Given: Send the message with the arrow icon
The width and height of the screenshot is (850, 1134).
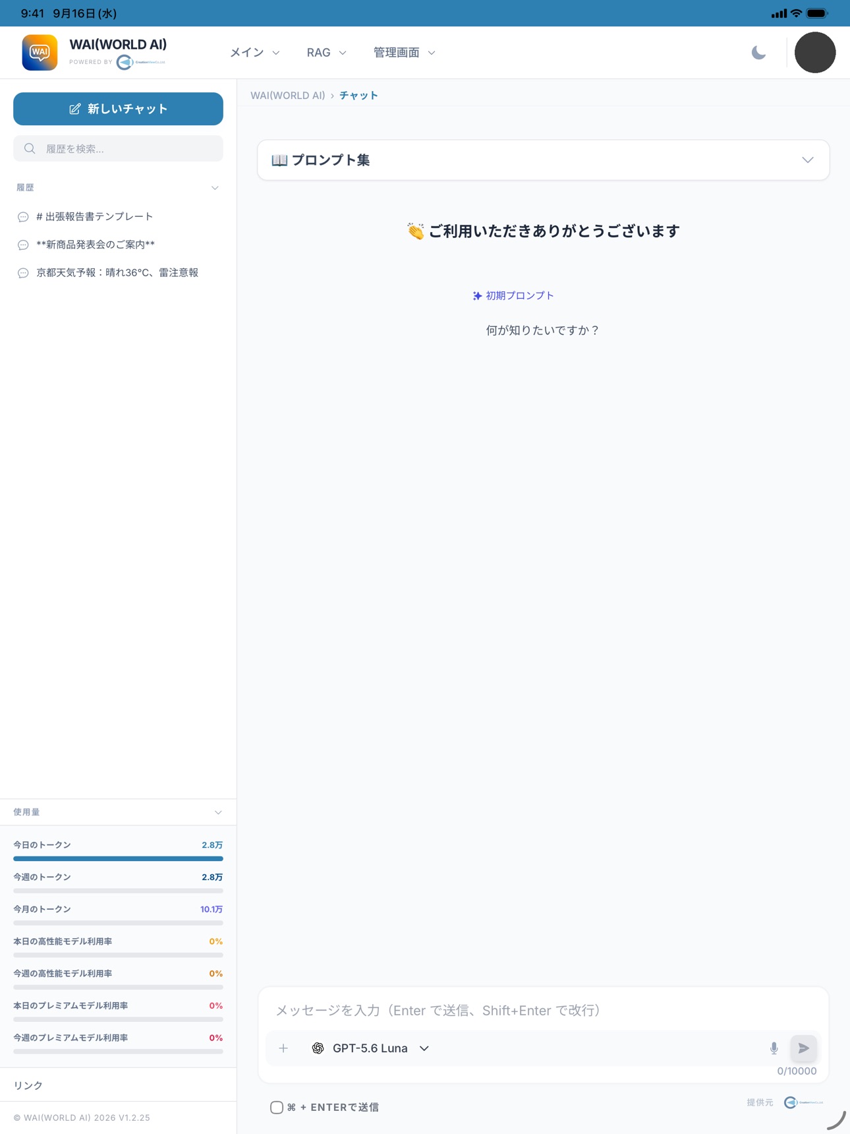Looking at the screenshot, I should point(803,1048).
